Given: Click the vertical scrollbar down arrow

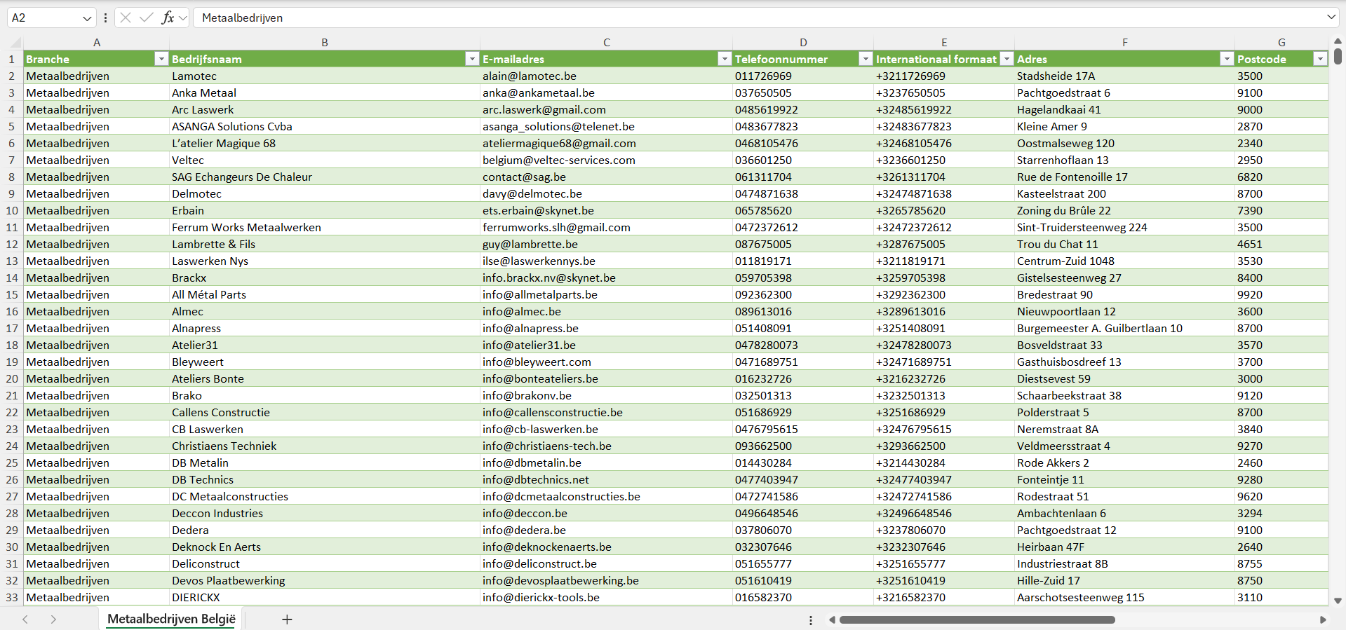Looking at the screenshot, I should tap(1338, 601).
